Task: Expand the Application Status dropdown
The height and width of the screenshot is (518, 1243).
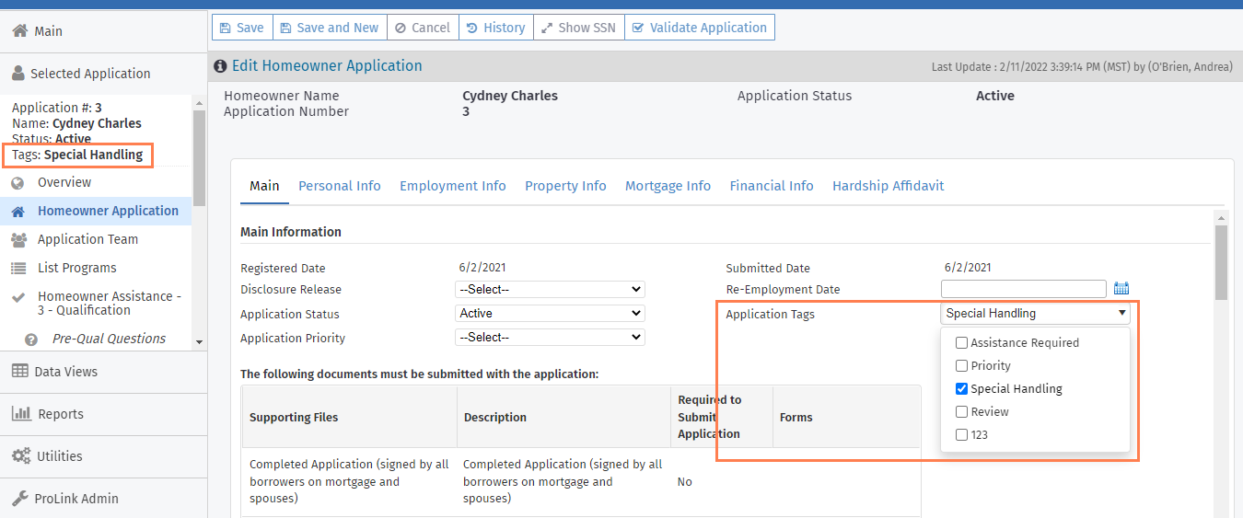Action: coord(550,314)
